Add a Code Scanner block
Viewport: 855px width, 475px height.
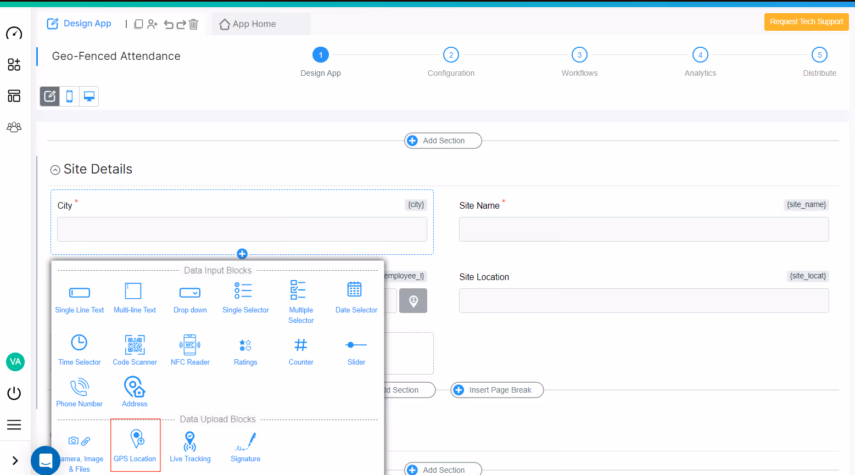coord(135,350)
